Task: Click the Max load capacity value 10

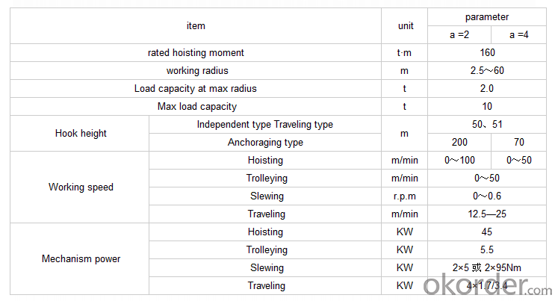Action: point(487,106)
